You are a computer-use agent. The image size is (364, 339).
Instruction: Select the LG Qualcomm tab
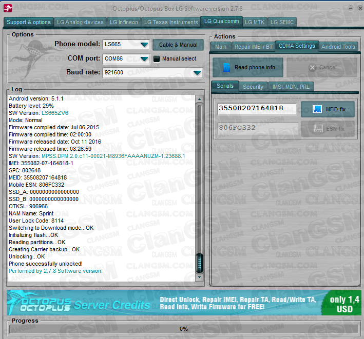[221, 22]
